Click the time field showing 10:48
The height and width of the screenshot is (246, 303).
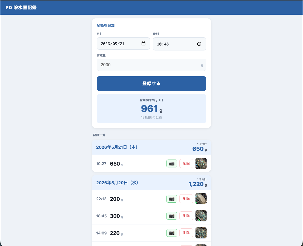point(179,44)
